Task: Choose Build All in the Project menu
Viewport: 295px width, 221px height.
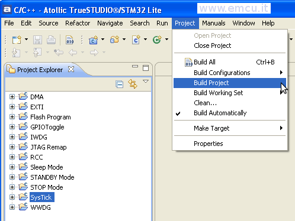Action: pyautogui.click(x=230, y=62)
